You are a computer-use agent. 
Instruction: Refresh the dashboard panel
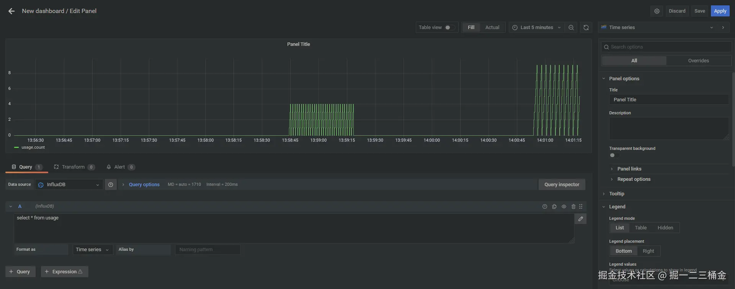pyautogui.click(x=586, y=28)
